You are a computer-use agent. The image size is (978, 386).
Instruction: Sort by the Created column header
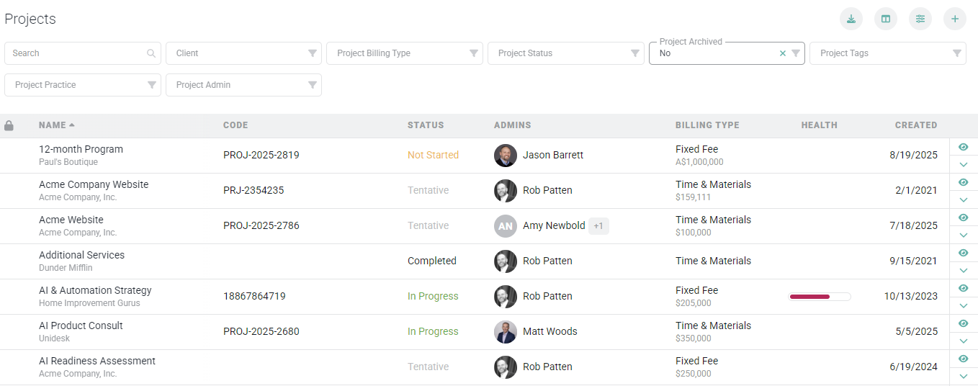[x=915, y=125]
